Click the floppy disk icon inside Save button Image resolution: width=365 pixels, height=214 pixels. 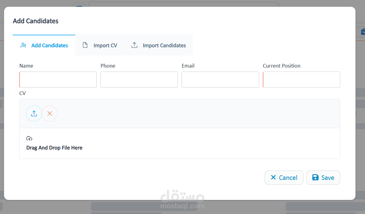click(316, 177)
